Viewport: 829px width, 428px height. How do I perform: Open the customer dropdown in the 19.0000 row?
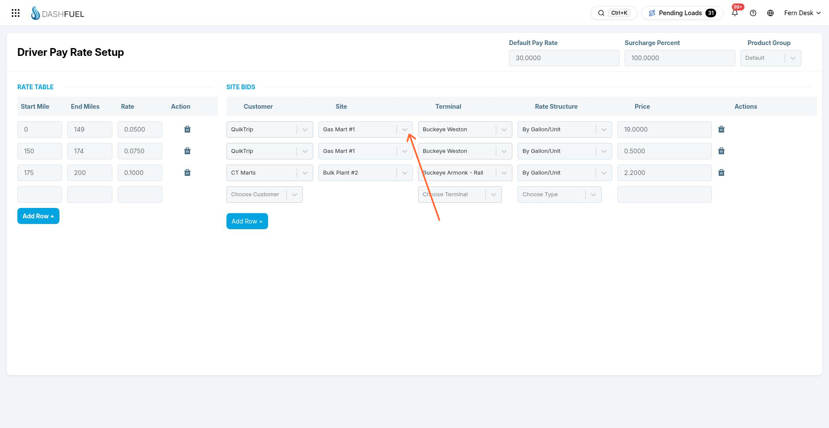click(269, 130)
